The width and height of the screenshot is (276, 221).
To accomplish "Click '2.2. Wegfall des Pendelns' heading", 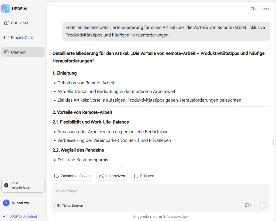I will click(x=78, y=150).
